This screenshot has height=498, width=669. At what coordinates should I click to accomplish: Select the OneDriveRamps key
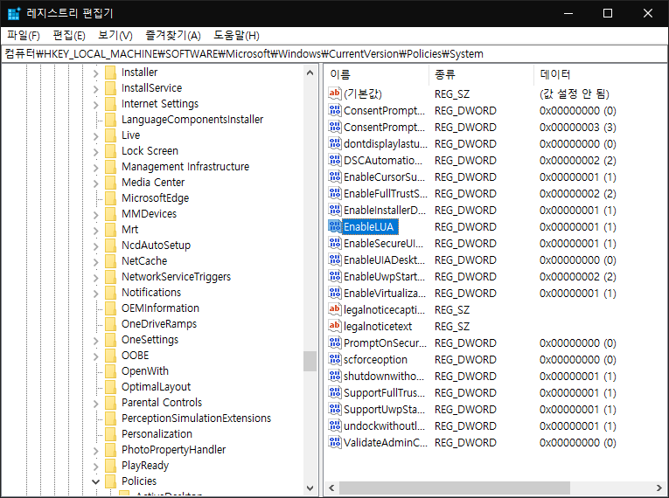[x=159, y=324]
